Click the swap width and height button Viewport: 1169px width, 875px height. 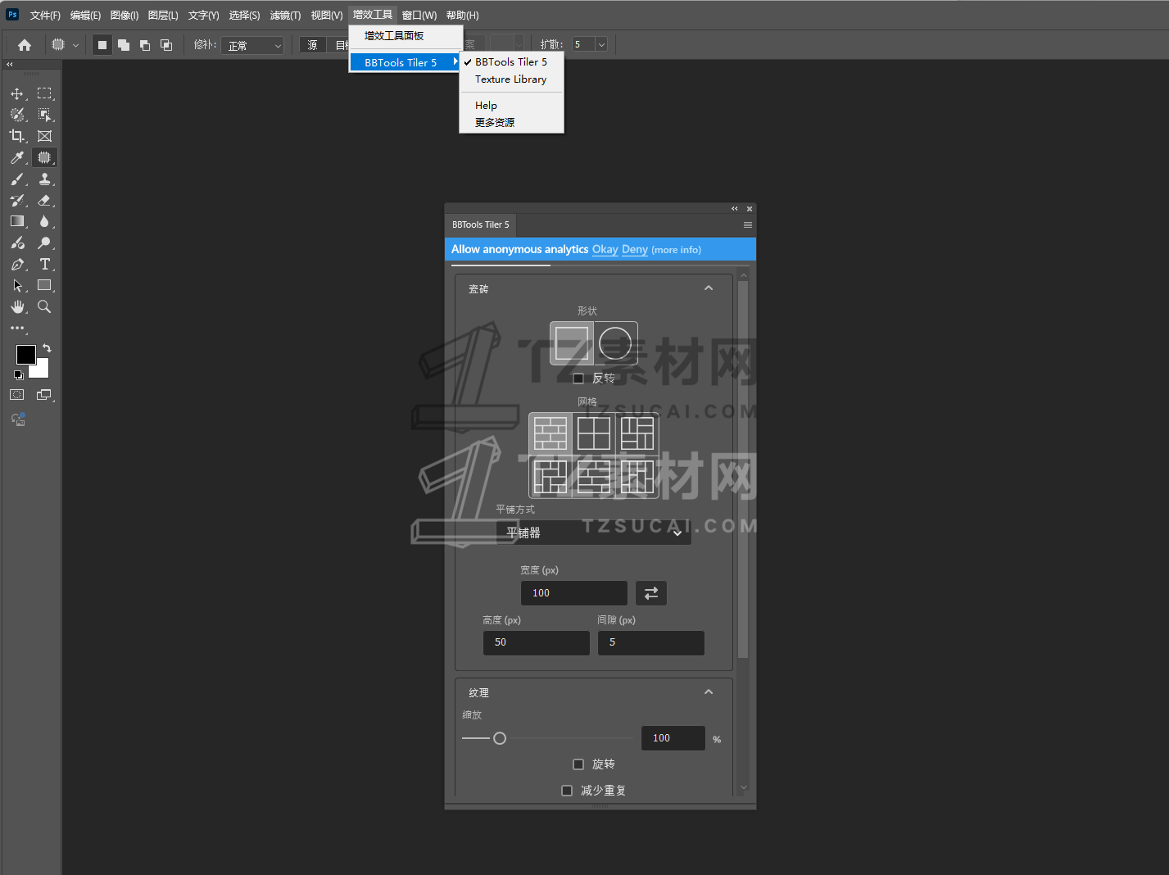(650, 593)
